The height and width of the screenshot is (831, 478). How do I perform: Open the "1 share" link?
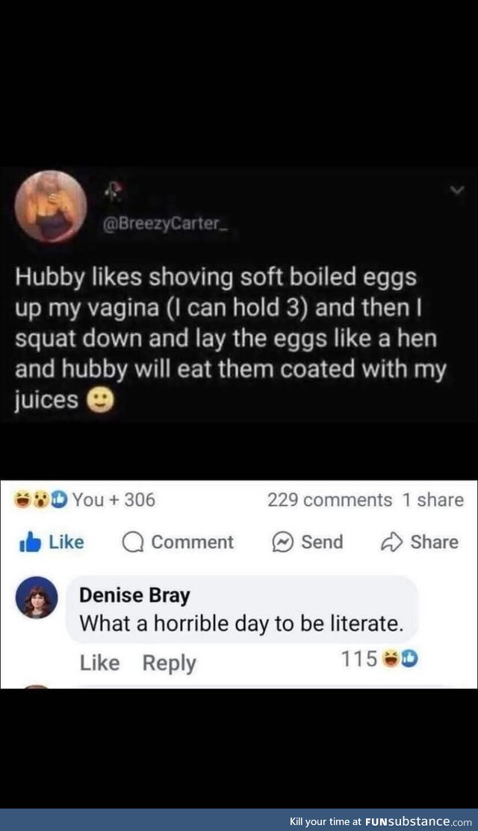(x=433, y=500)
